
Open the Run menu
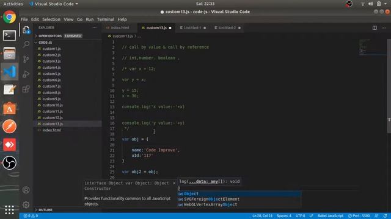(90, 19)
